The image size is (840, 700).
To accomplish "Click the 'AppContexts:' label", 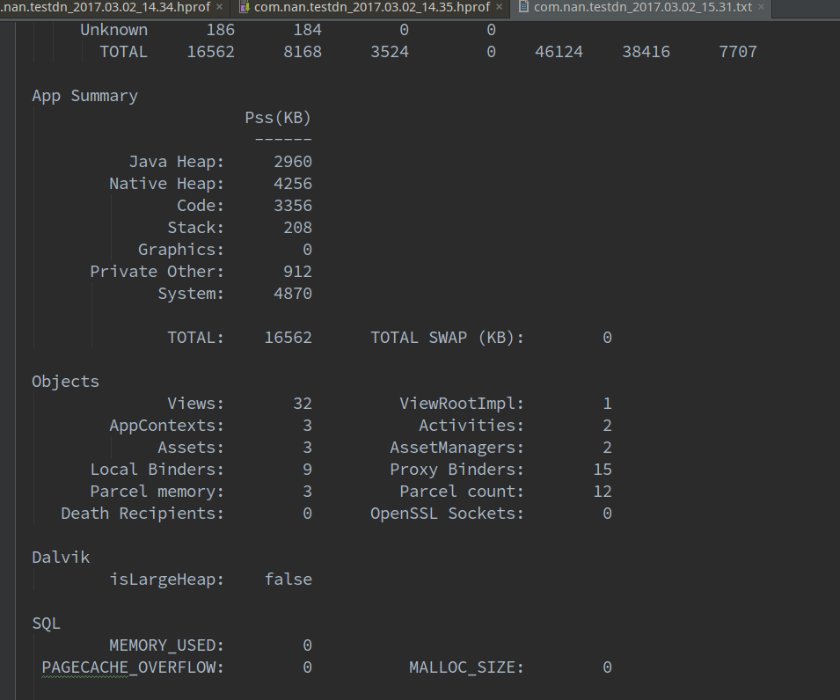I will 166,426.
